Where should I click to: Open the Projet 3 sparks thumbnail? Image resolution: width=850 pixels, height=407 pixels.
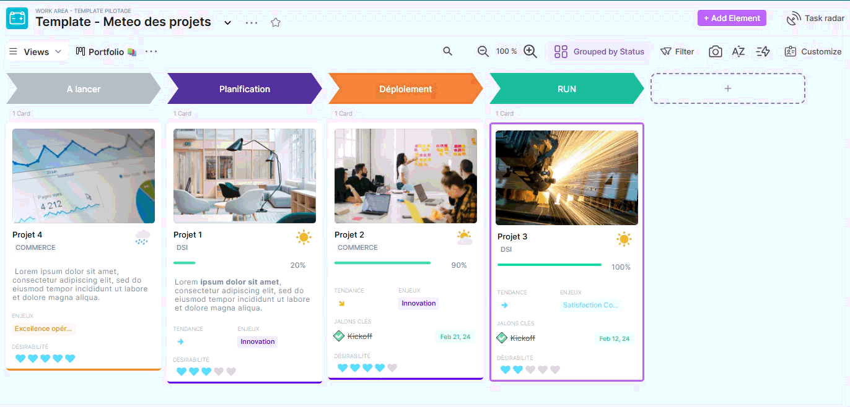(566, 178)
